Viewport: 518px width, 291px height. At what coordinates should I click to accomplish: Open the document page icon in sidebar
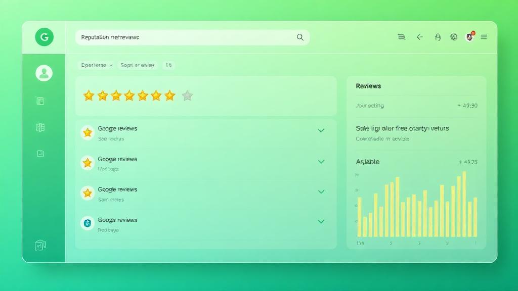40,154
